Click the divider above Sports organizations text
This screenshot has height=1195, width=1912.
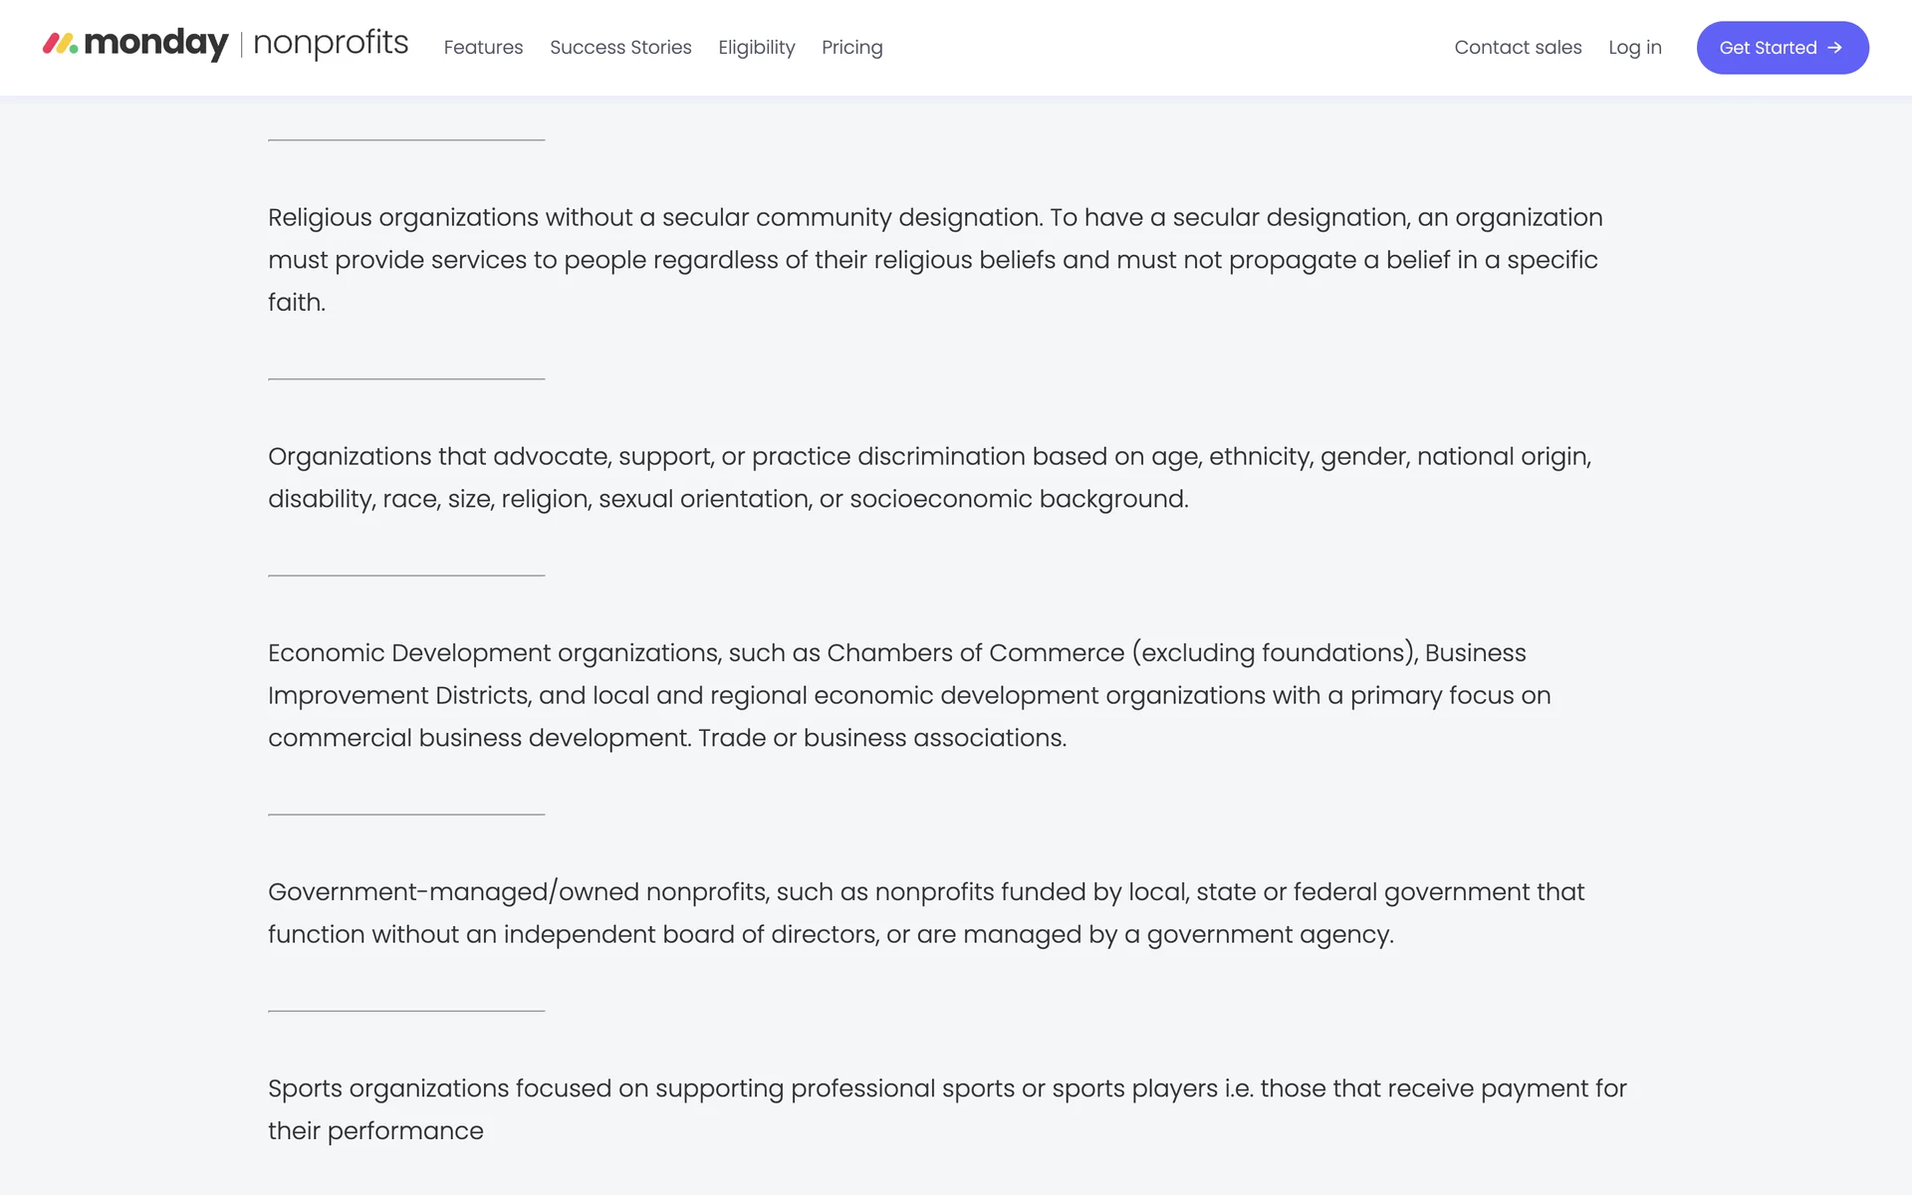pyautogui.click(x=406, y=1011)
